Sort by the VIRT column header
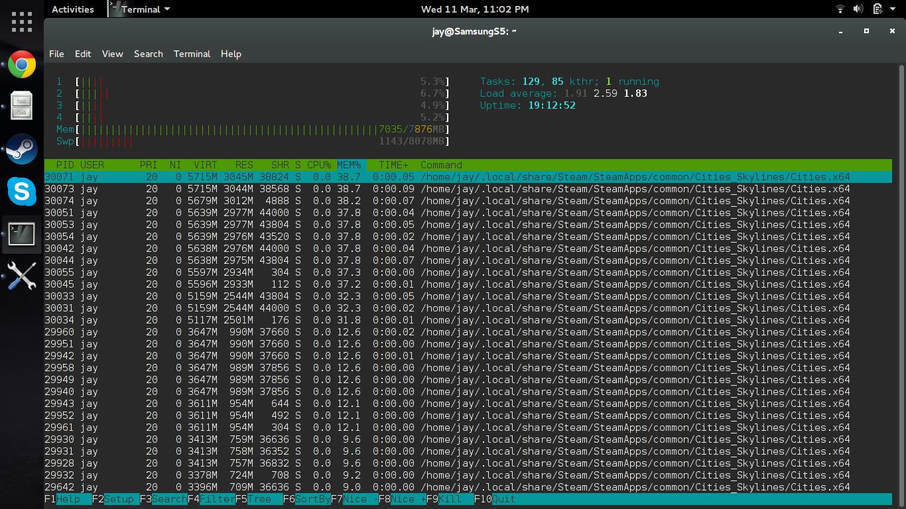The height and width of the screenshot is (509, 906). click(206, 165)
